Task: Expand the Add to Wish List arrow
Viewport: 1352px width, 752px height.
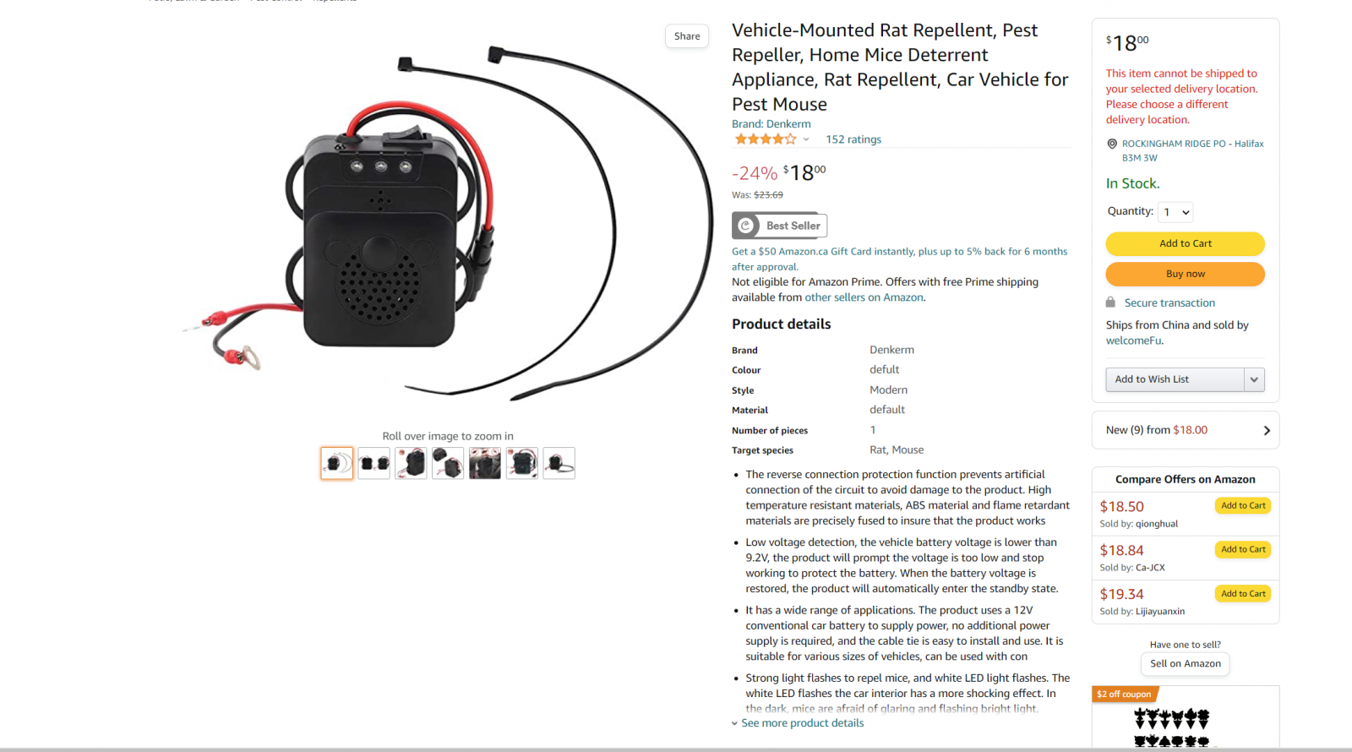Action: [1254, 380]
